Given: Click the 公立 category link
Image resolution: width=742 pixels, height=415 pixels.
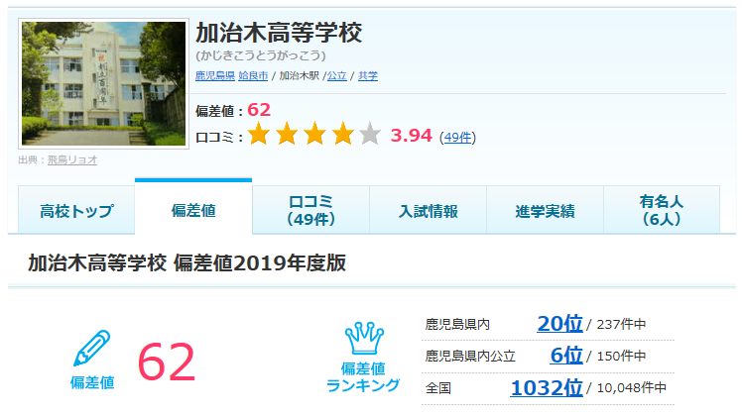Looking at the screenshot, I should pos(337,75).
